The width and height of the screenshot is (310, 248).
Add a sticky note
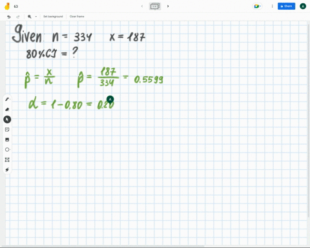click(7, 129)
